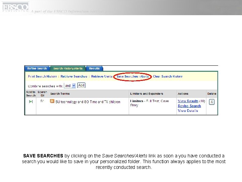Open the combine searches 'and' dropdown
242x182 pixels.
click(x=70, y=86)
